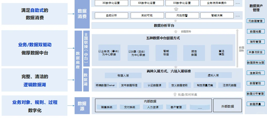Click the 实时可视 box

(x=147, y=15)
